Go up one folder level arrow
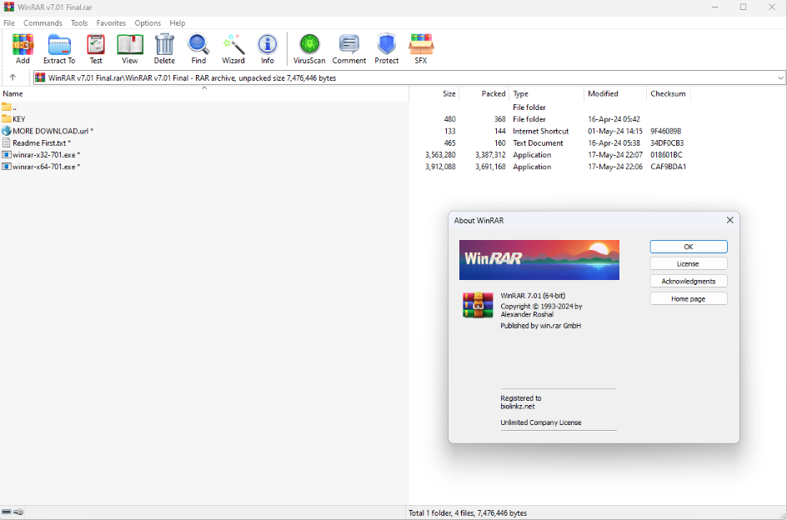Viewport: 787px width, 520px height. [13, 77]
